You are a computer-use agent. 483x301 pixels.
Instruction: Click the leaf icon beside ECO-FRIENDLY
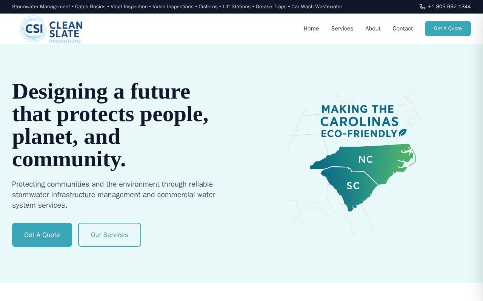point(402,133)
